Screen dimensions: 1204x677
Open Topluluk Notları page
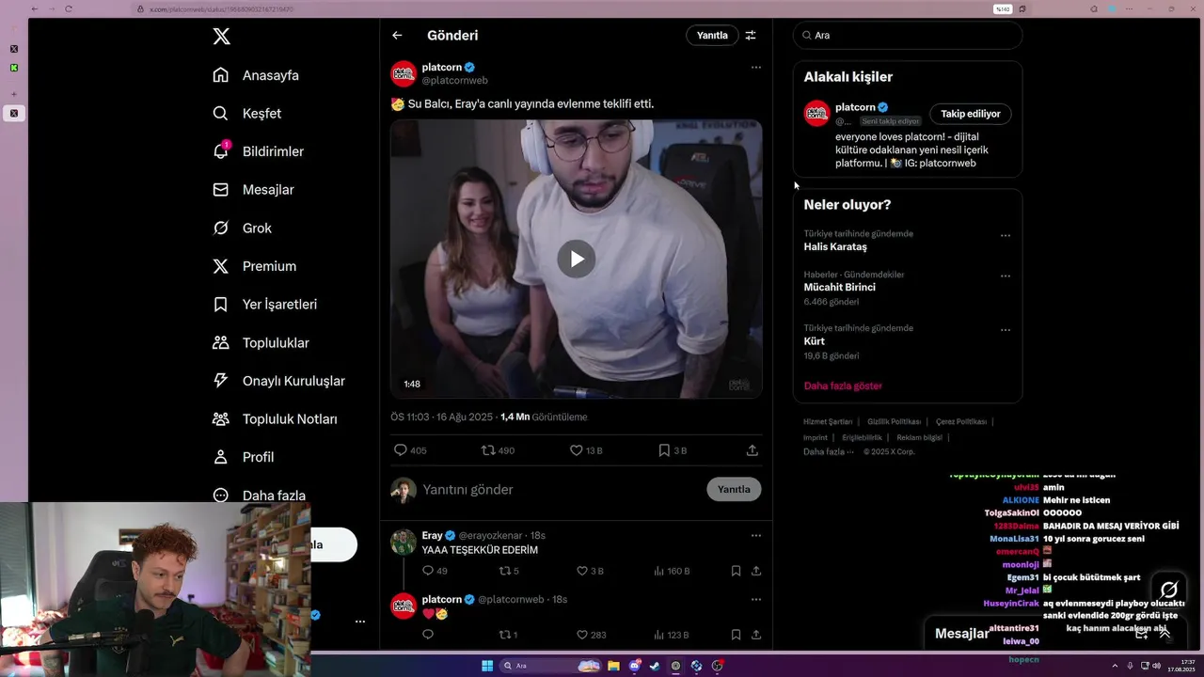coord(276,419)
